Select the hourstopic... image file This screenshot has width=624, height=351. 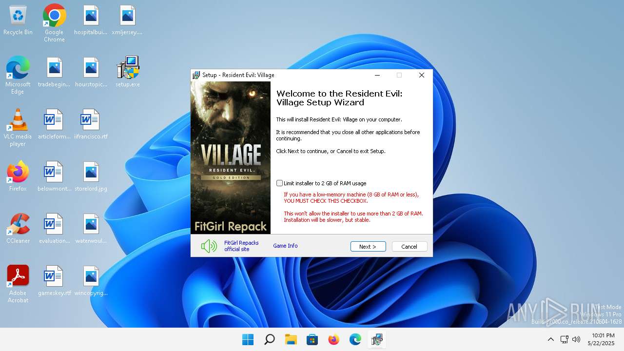pos(91,73)
